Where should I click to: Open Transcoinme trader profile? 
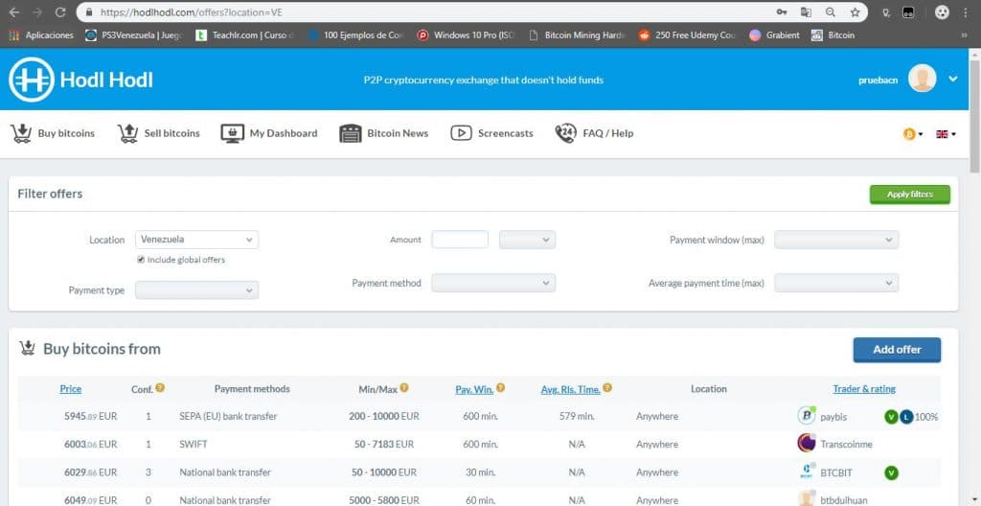click(846, 444)
